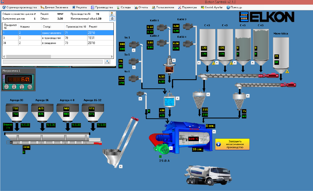This screenshot has height=191, width=313.
Task: Click the blue water weigh tank
Action: (169, 101)
